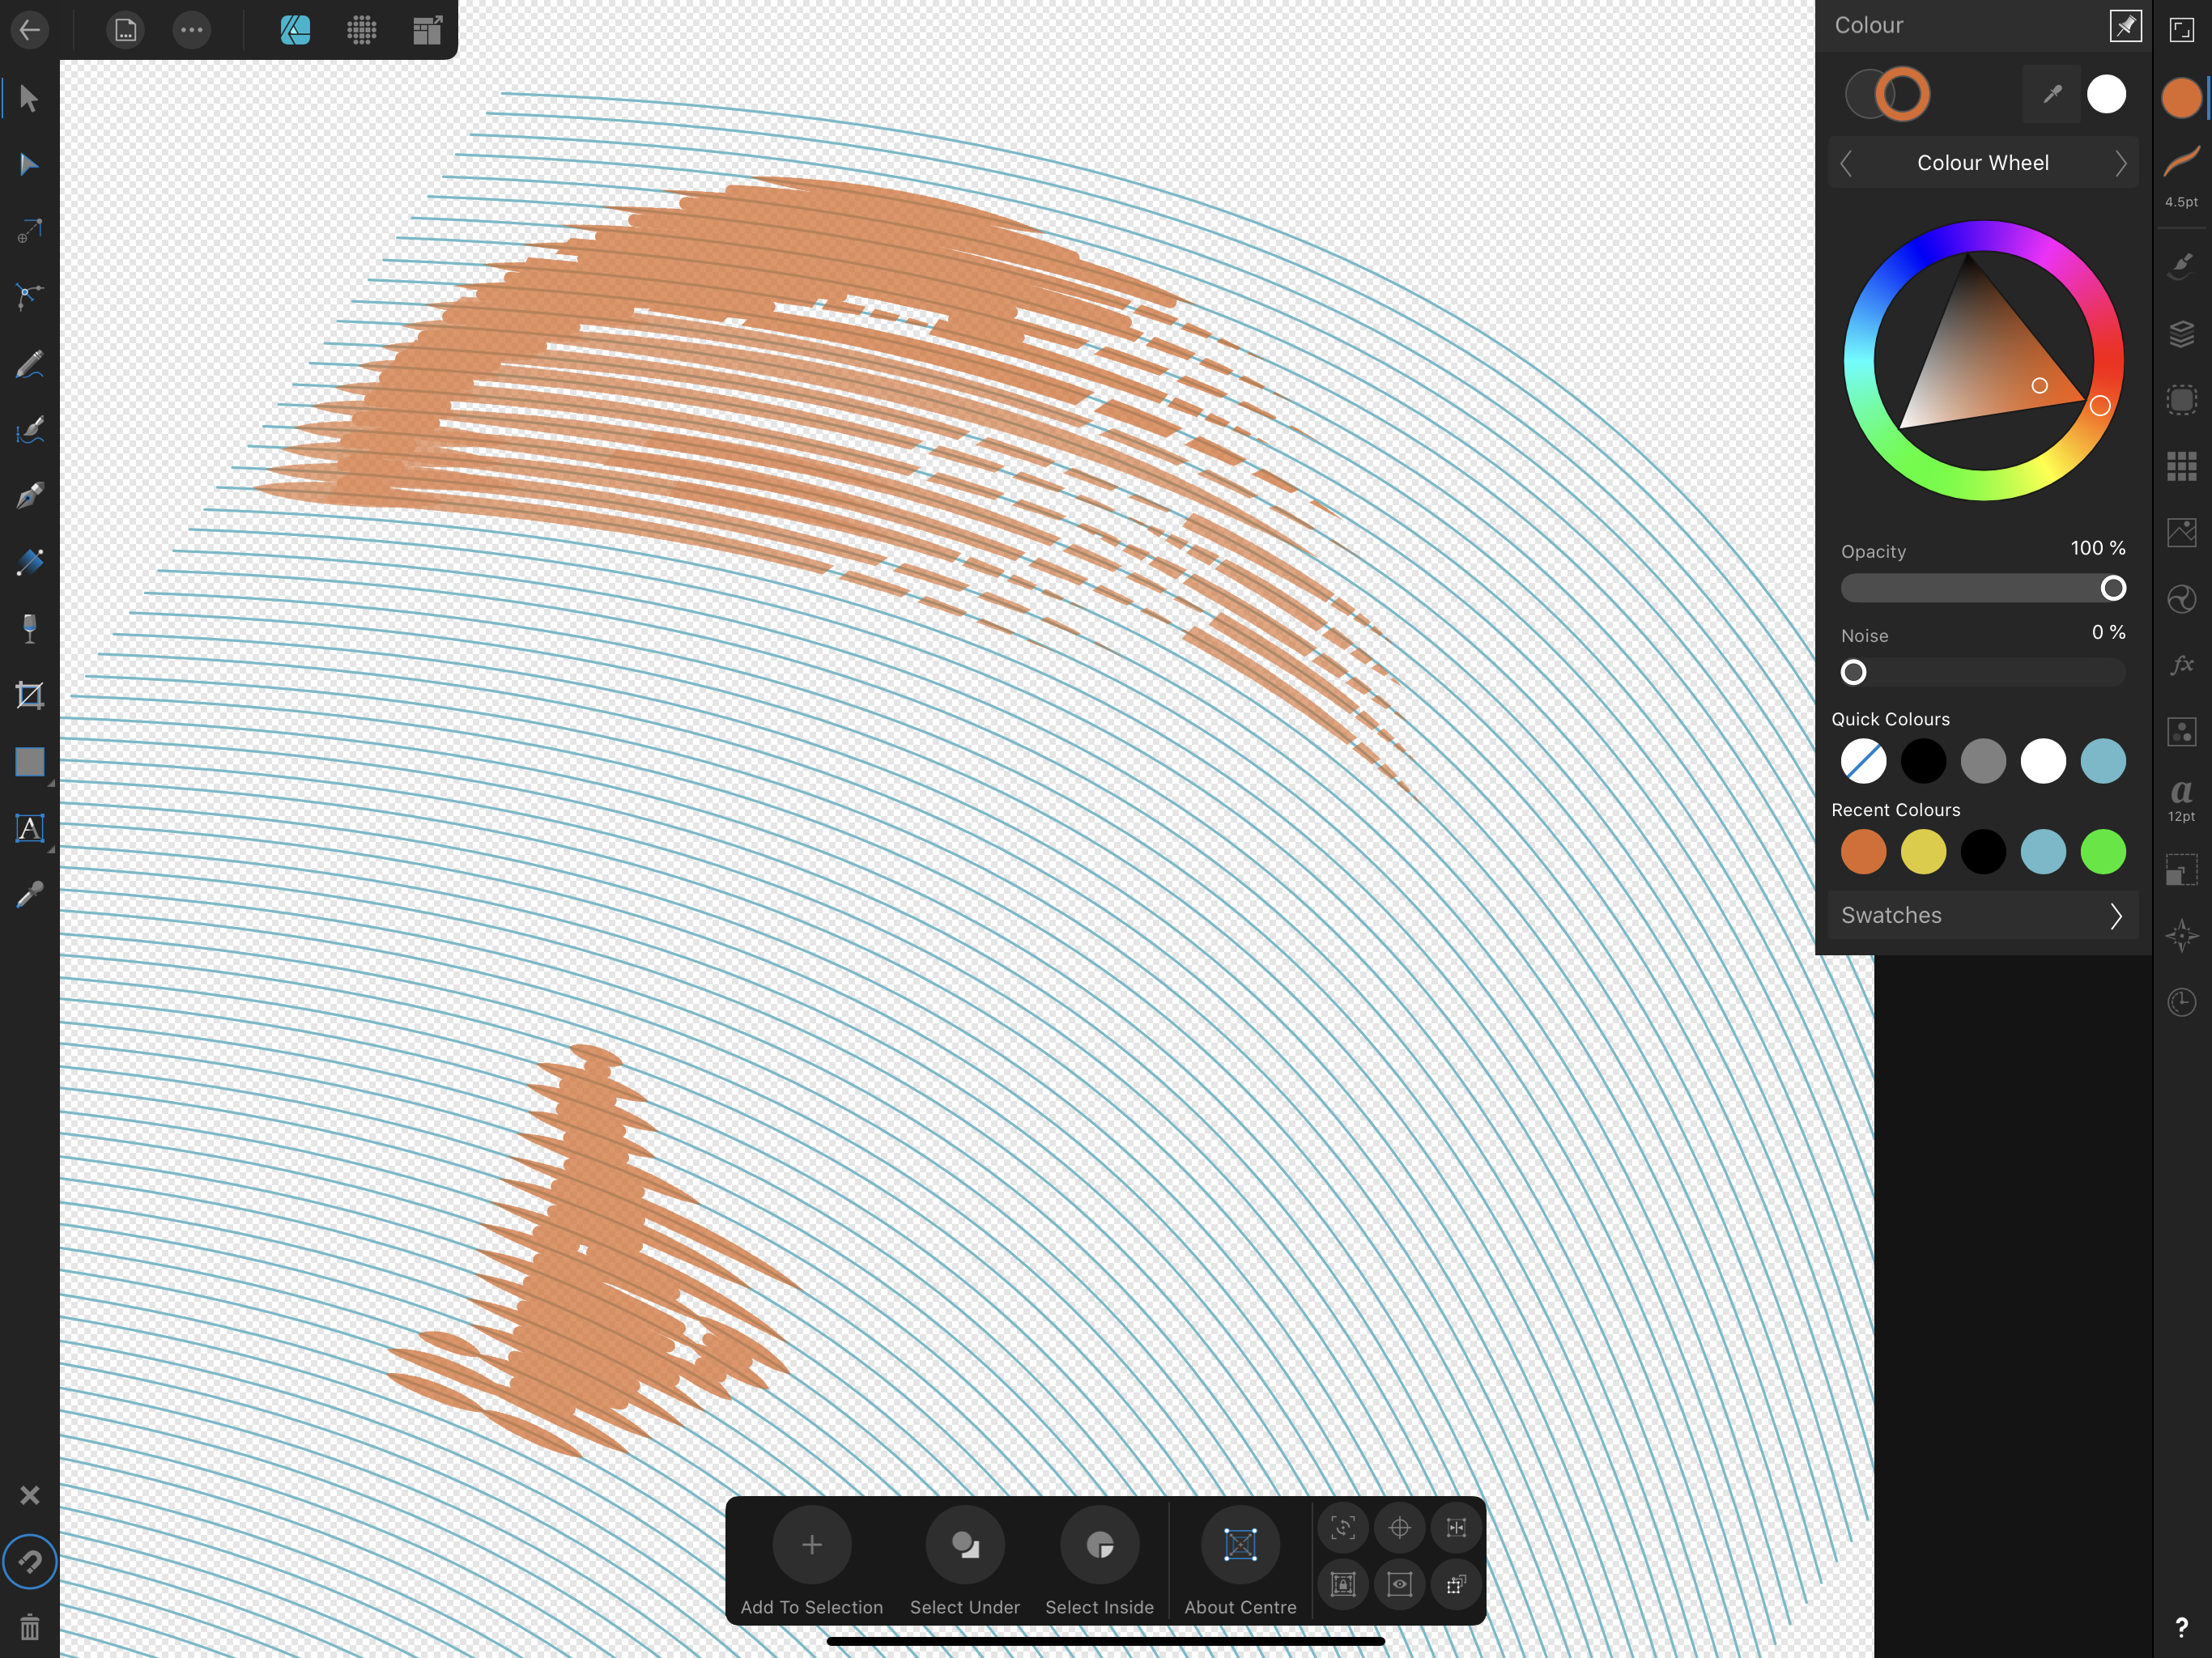
Task: Switch to the Export persona
Action: point(427,30)
